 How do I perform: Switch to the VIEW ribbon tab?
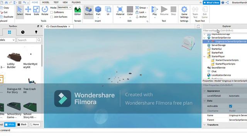tap(65, 2)
